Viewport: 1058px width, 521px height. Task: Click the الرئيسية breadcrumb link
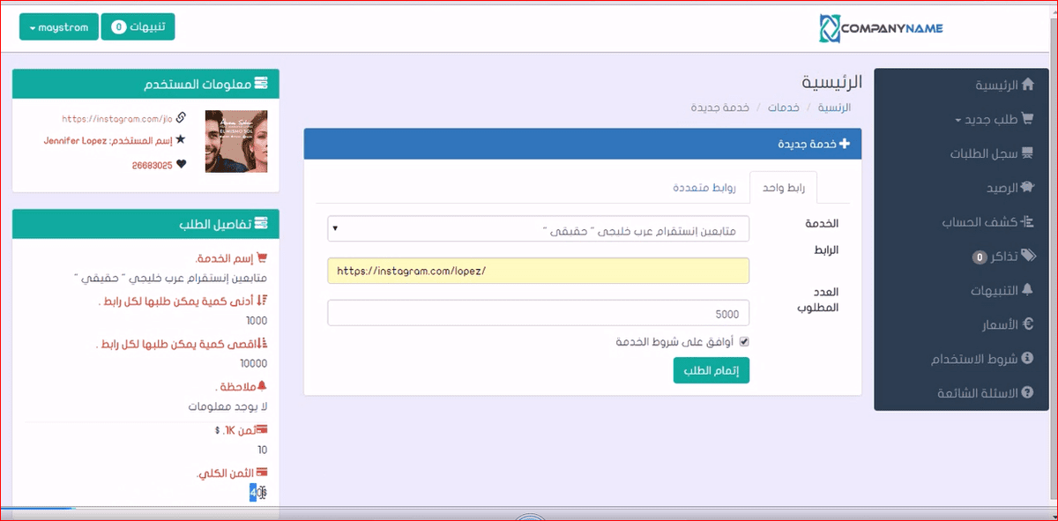(x=834, y=107)
